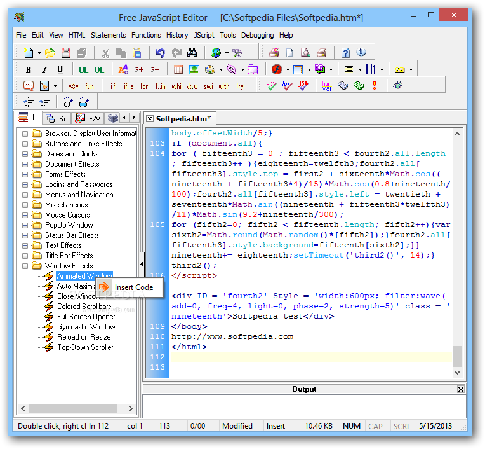
Task: Open the H1 heading dropdown arrow
Action: 382,70
